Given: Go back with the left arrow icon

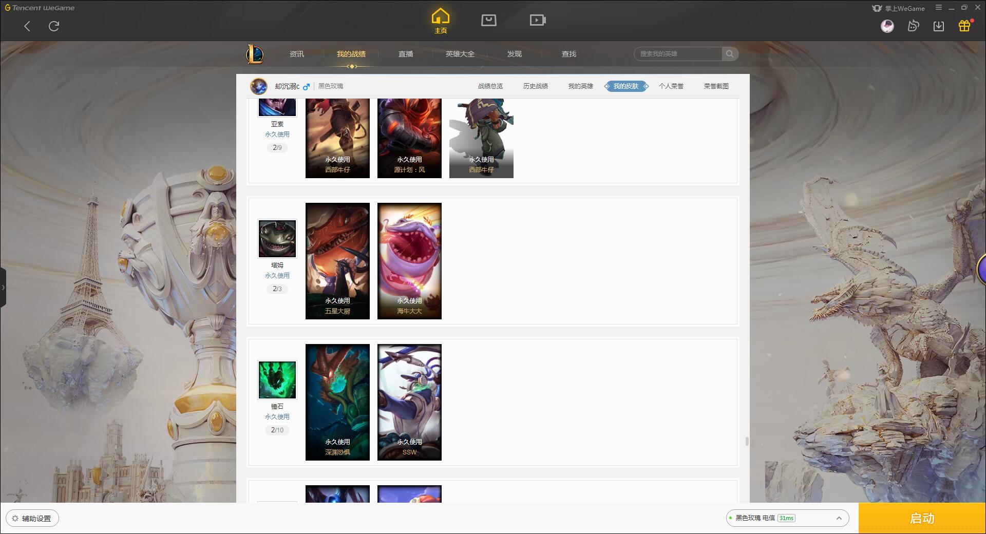Looking at the screenshot, I should coord(27,26).
